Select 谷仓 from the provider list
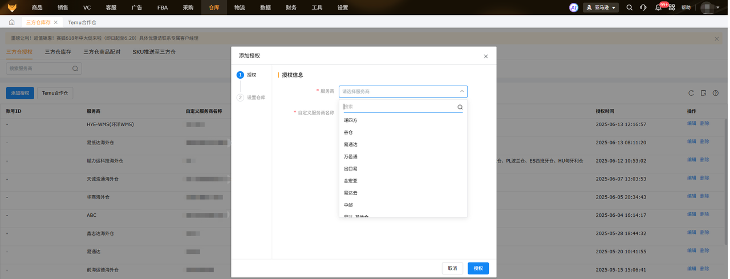 [348, 132]
